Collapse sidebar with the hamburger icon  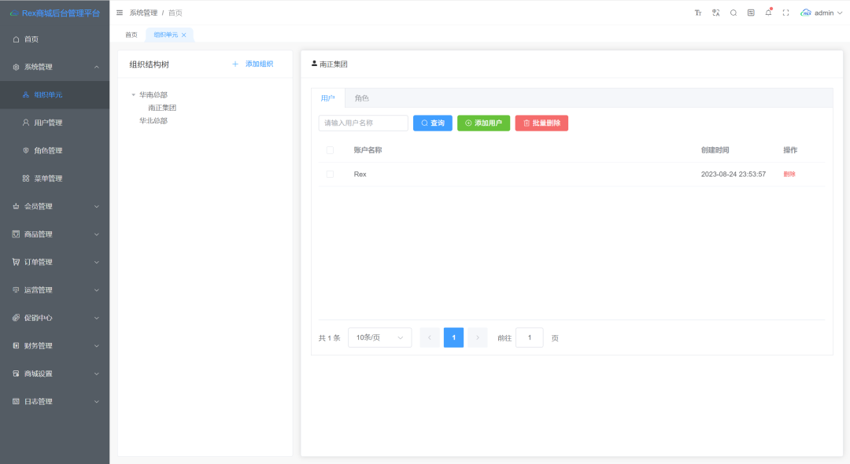[x=120, y=13]
